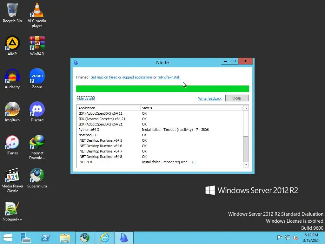The image size is (325, 244).
Task: Click the retry/re-install link
Action: 169,77
